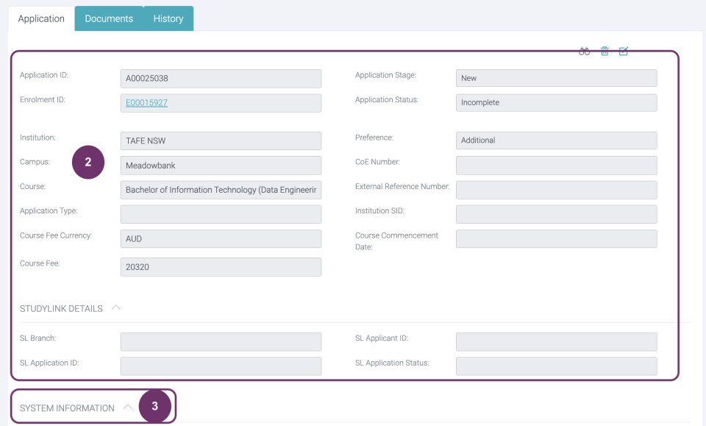The image size is (706, 426).
Task: Click the CoE Number input
Action: [x=556, y=165]
